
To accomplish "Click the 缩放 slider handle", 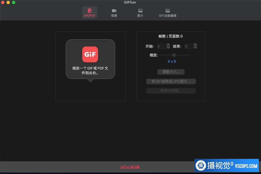I will tap(174, 55).
